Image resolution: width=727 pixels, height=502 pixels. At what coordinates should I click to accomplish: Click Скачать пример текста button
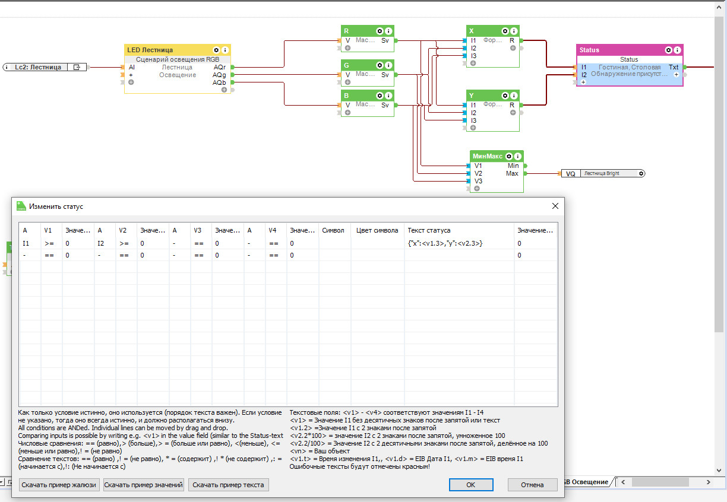228,485
